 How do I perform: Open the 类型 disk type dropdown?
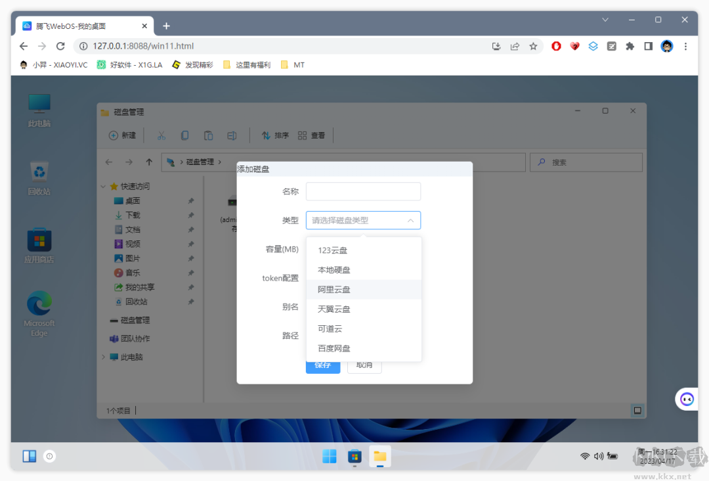pyautogui.click(x=363, y=220)
